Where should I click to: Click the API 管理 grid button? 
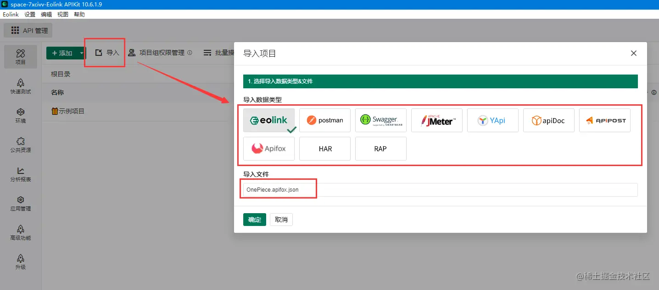(28, 31)
